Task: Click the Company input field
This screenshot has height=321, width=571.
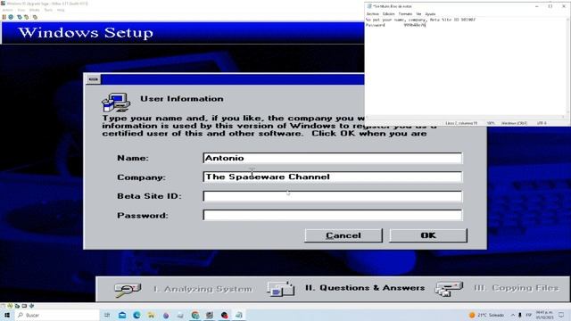Action: 333,177
